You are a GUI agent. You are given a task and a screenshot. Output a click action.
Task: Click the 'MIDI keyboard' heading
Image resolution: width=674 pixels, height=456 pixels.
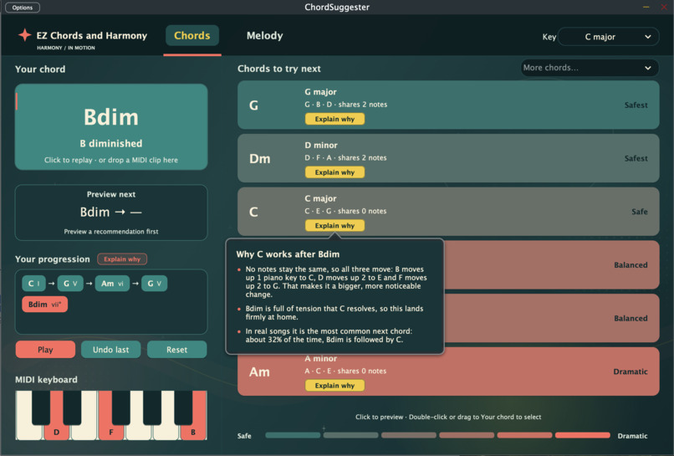tap(47, 380)
